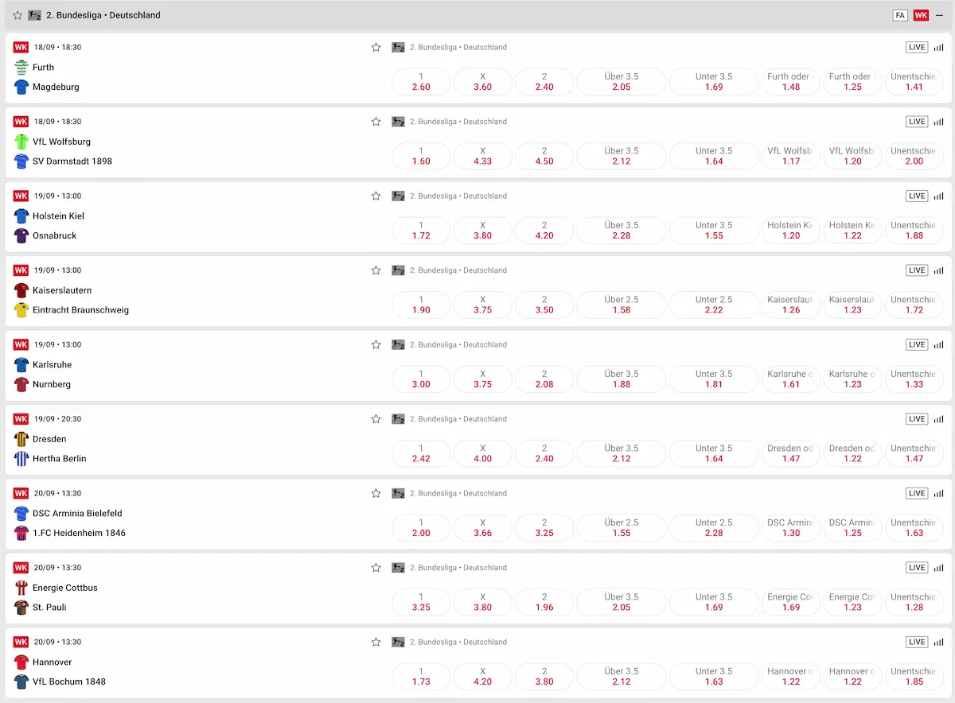Star the Energie Cottbus vs St. Pauli match
The width and height of the screenshot is (955, 703).
(x=376, y=568)
